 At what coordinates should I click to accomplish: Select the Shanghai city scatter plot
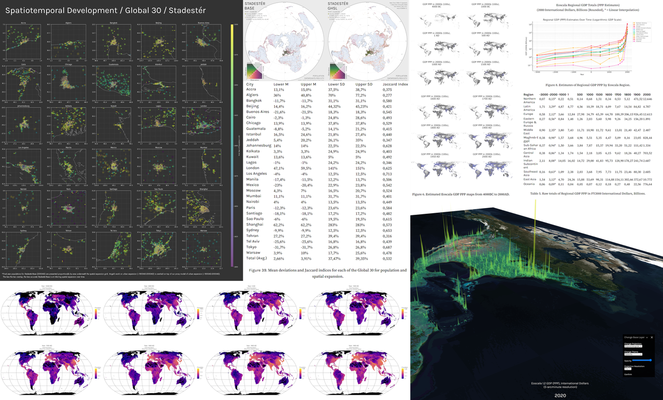coord(203,209)
